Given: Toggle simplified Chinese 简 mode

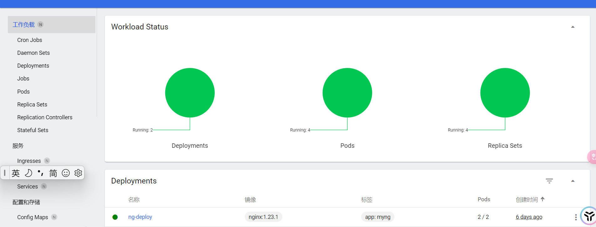Looking at the screenshot, I should click(53, 173).
